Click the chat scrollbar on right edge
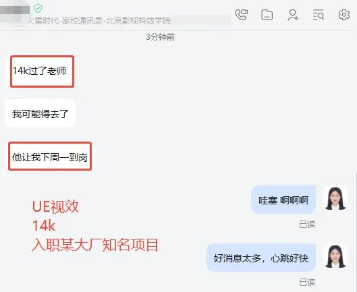This screenshot has width=357, height=292. pyautogui.click(x=356, y=232)
